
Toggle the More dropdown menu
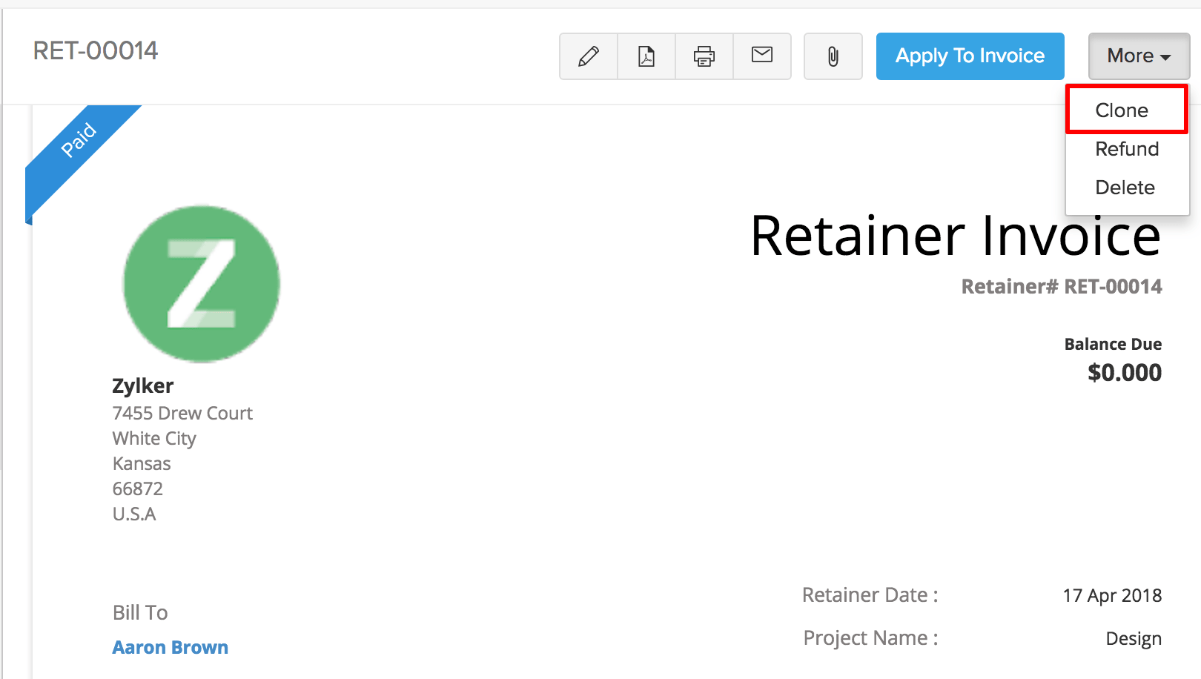click(x=1139, y=56)
